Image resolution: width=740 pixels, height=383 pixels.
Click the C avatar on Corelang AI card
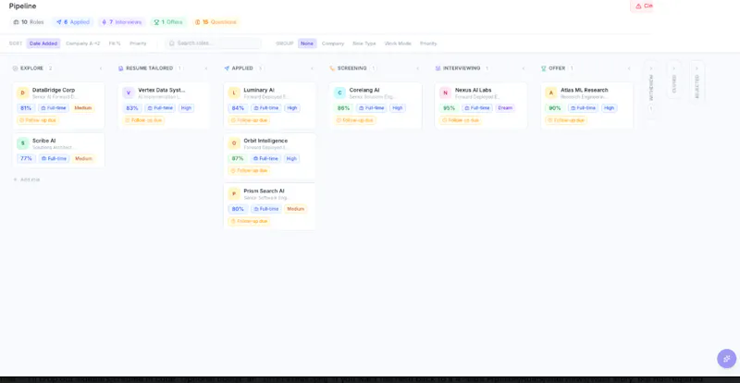(339, 93)
